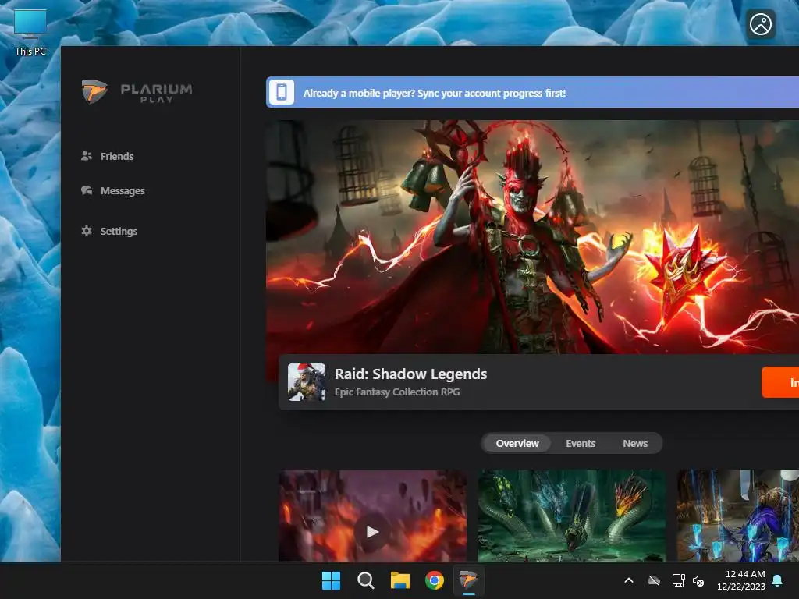This screenshot has height=599, width=799.
Task: Click the mobile phone sync icon
Action: click(281, 92)
